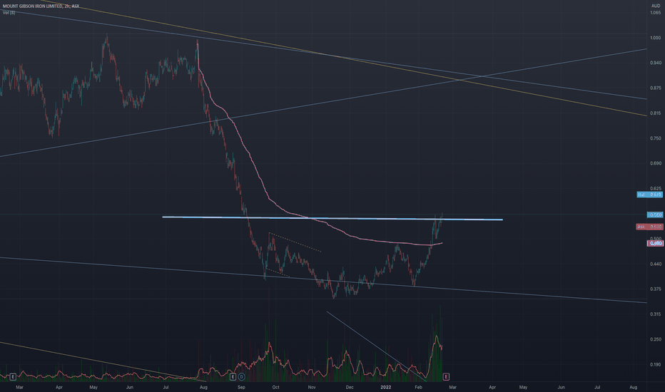The height and width of the screenshot is (392, 665).
Task: Click the 2022 label on time axis
Action: (386, 387)
